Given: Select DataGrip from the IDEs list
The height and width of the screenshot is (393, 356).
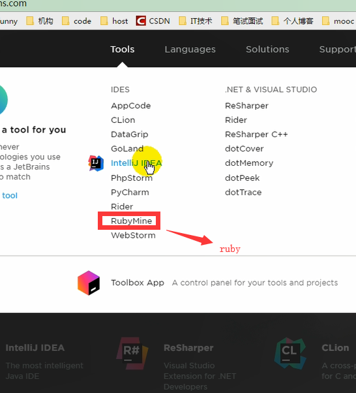Looking at the screenshot, I should [x=130, y=134].
